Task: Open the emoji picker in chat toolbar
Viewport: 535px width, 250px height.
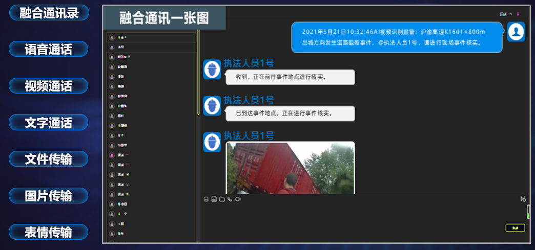Action: [x=206, y=199]
